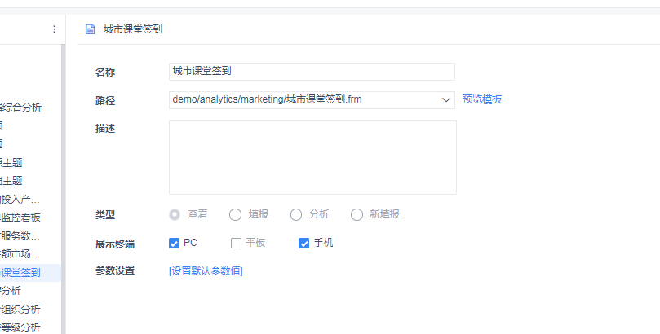Toggle the 手机 checkbox off
This screenshot has width=660, height=334.
(x=303, y=244)
